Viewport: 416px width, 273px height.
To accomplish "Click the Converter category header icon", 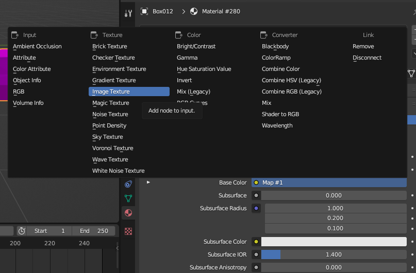I will (x=264, y=35).
